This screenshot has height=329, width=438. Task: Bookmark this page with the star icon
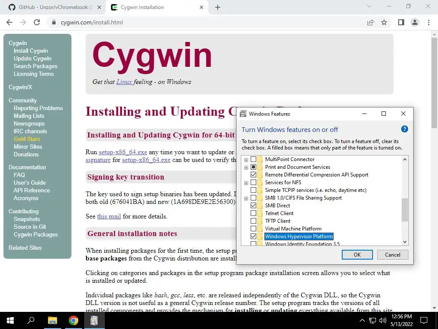coord(384,22)
